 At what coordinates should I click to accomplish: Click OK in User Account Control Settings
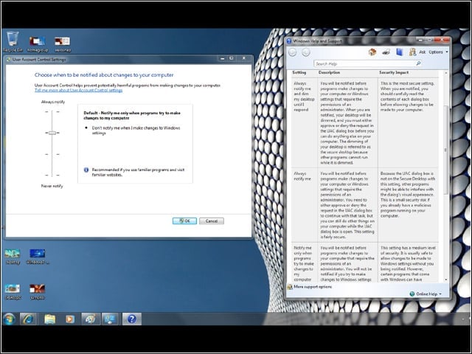tap(184, 221)
